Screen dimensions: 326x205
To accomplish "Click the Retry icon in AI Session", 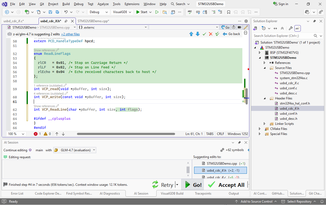I will pyautogui.click(x=155, y=185).
